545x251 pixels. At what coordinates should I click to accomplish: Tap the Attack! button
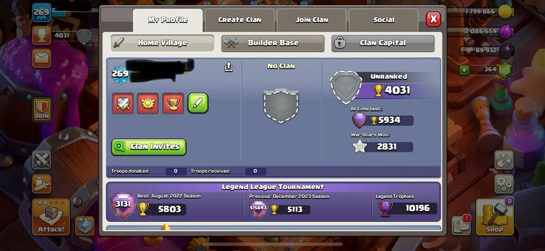tap(51, 217)
